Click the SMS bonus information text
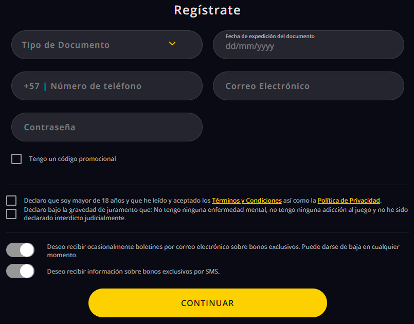Image resolution: width=414 pixels, height=324 pixels. 133,272
